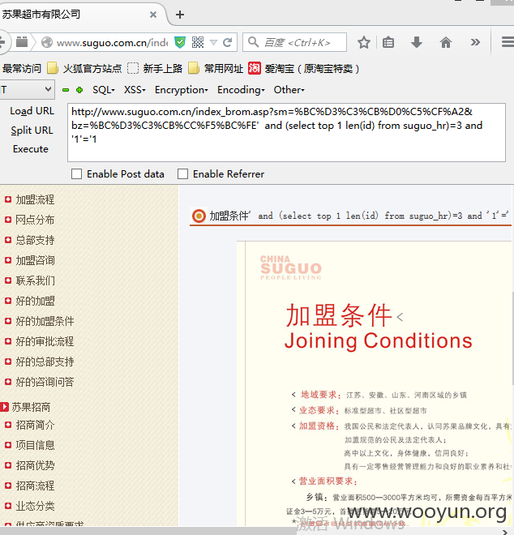Expand the address bar history dropdown arrow

coord(214,43)
